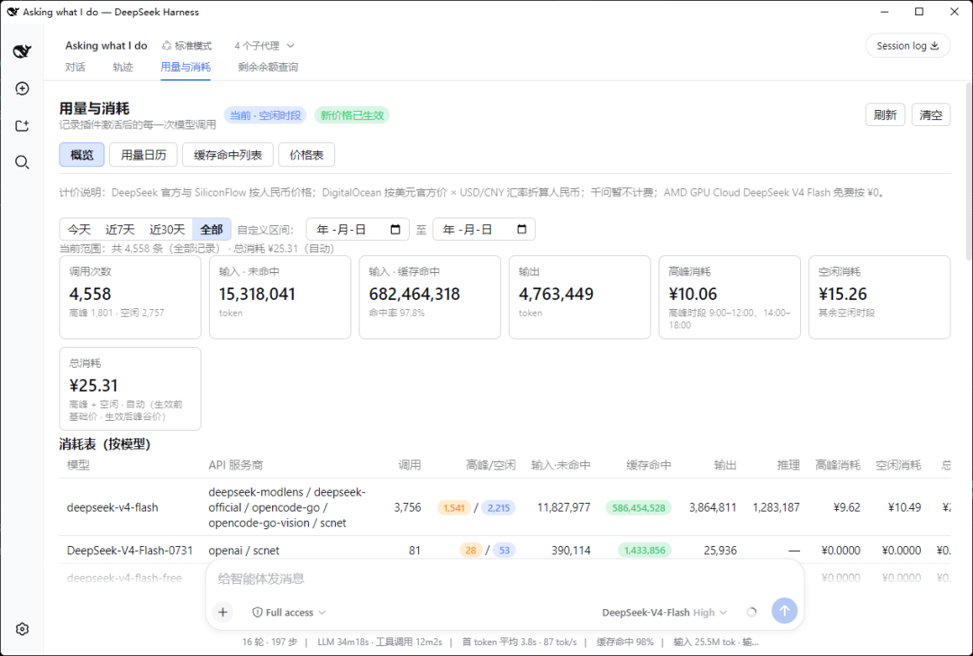The image size is (973, 656).
Task: Filter range to 今天
Action: 79,230
